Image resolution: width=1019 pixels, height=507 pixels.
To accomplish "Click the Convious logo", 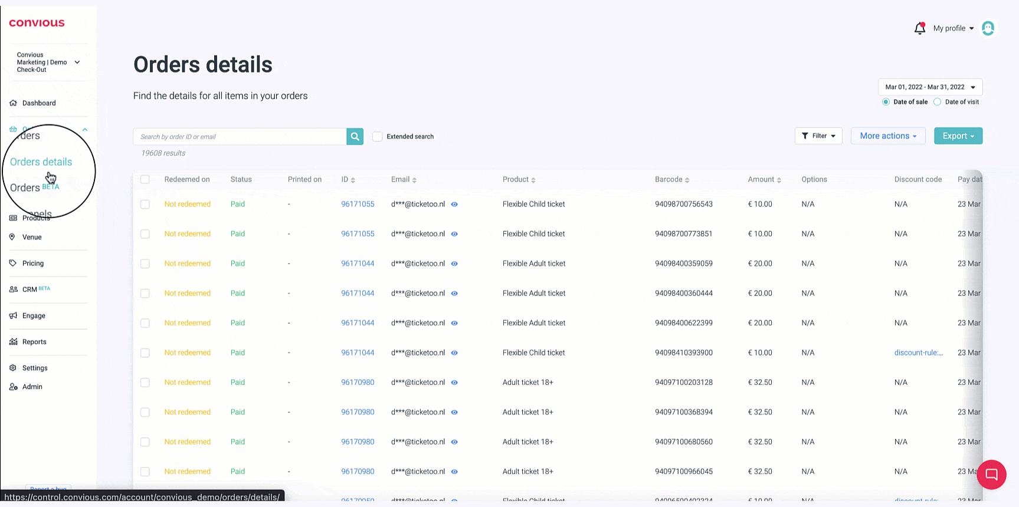I will click(x=37, y=23).
